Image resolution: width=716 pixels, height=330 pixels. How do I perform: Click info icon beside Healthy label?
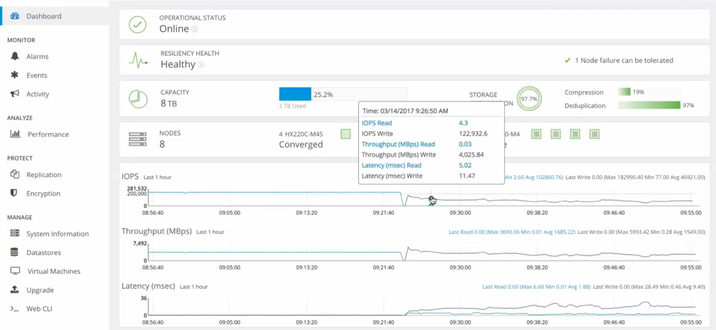click(x=201, y=65)
